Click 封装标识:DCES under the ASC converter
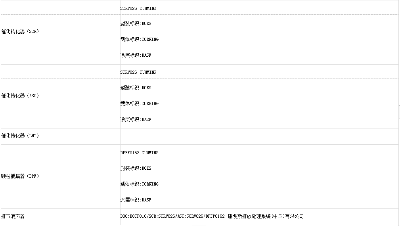400x226 pixels. [x=136, y=88]
